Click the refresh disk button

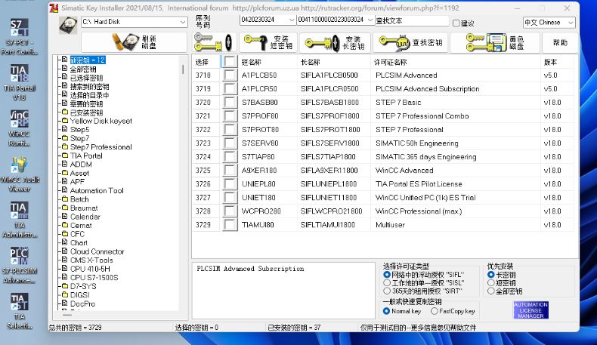pos(134,42)
